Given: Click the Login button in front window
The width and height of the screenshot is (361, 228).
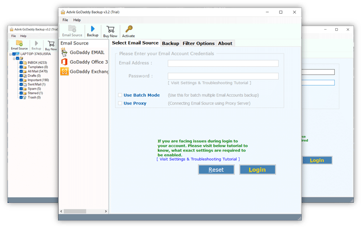Looking at the screenshot, I should tap(257, 170).
